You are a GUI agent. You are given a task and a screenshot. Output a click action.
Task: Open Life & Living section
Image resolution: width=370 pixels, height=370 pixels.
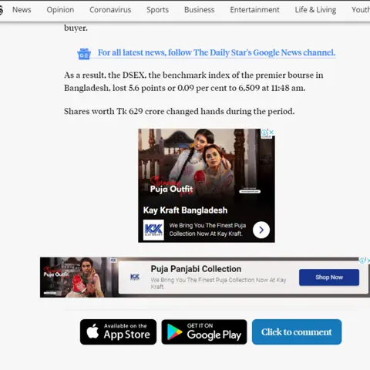point(315,10)
